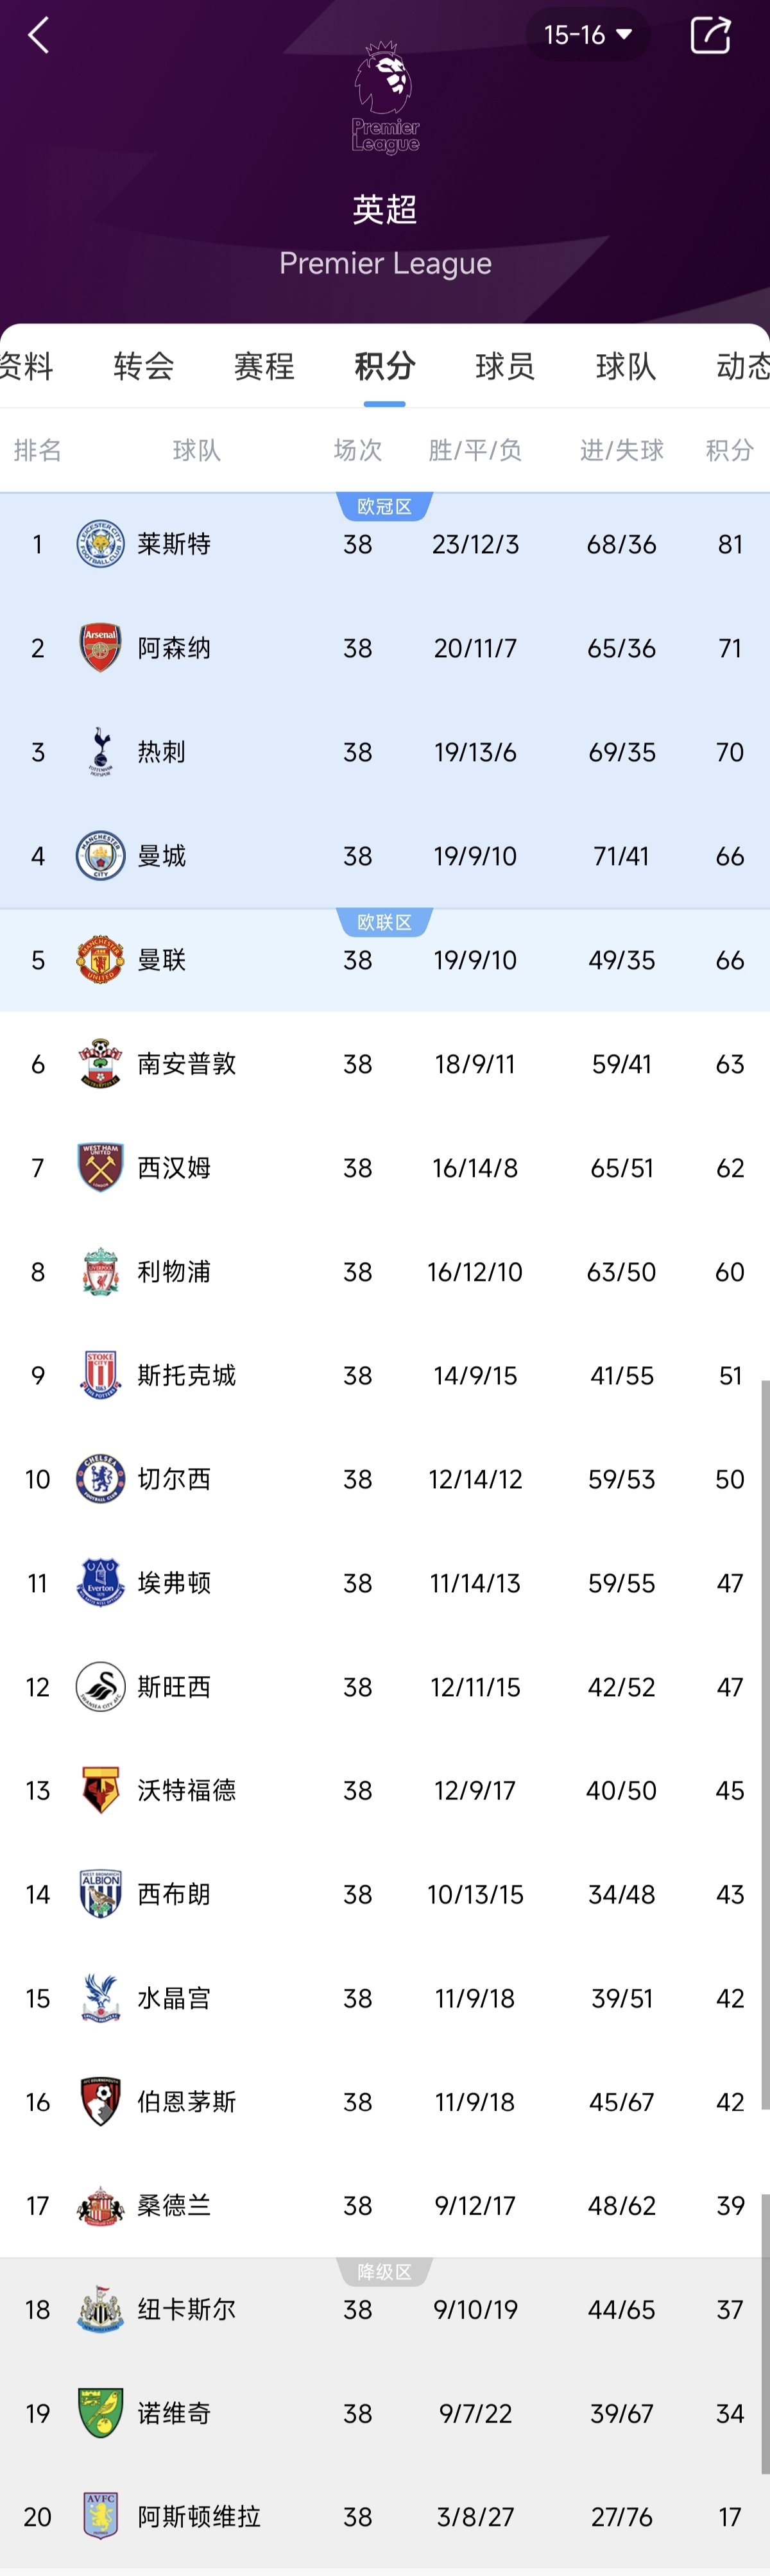
Task: Tap the share icon
Action: tap(710, 35)
